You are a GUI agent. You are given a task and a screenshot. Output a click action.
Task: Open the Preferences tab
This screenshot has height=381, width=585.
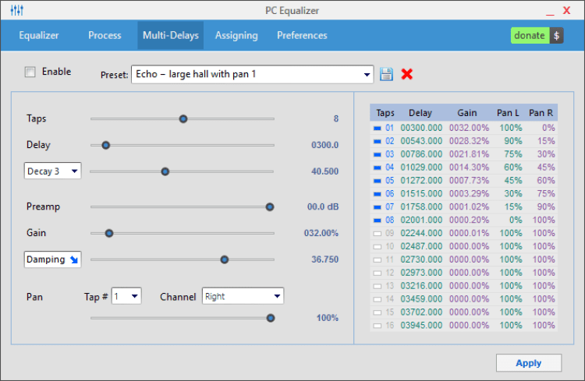coord(302,35)
